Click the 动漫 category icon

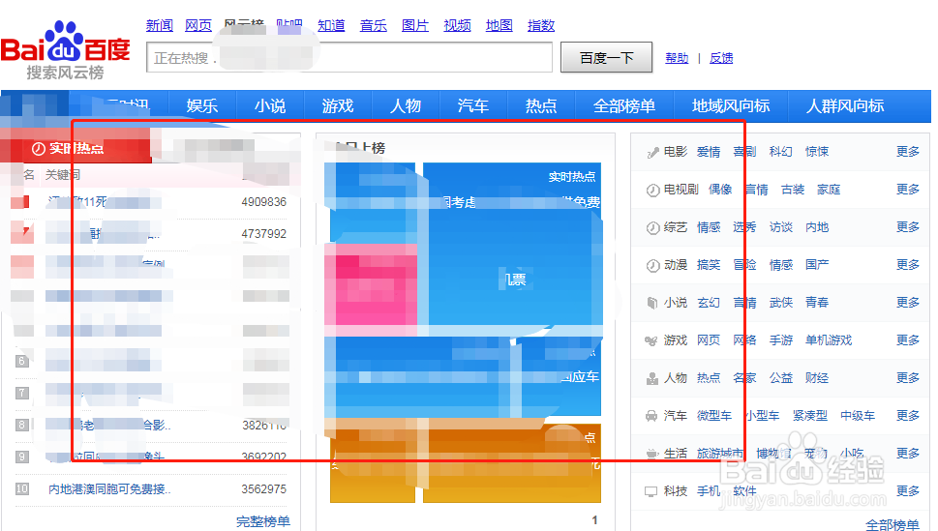652,265
